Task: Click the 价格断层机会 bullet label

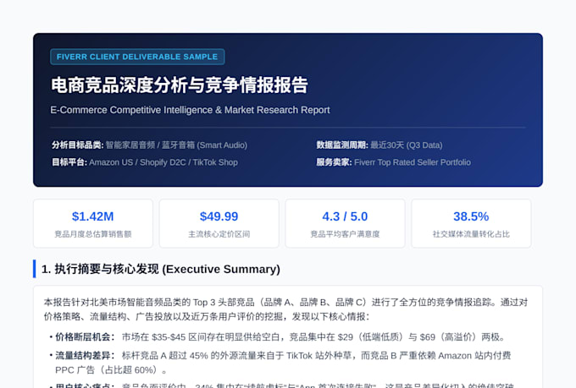Action: (x=85, y=337)
